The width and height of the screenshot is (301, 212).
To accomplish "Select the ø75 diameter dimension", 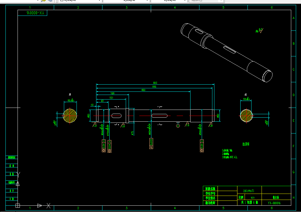I will pos(132,133).
